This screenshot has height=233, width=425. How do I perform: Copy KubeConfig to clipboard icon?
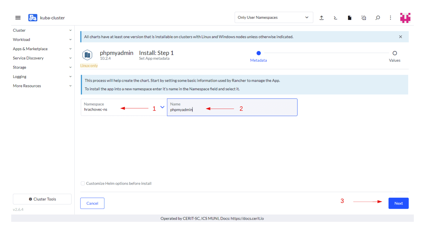(x=364, y=18)
